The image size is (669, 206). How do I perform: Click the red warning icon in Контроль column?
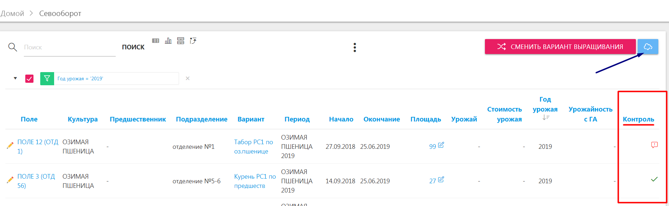[654, 145]
